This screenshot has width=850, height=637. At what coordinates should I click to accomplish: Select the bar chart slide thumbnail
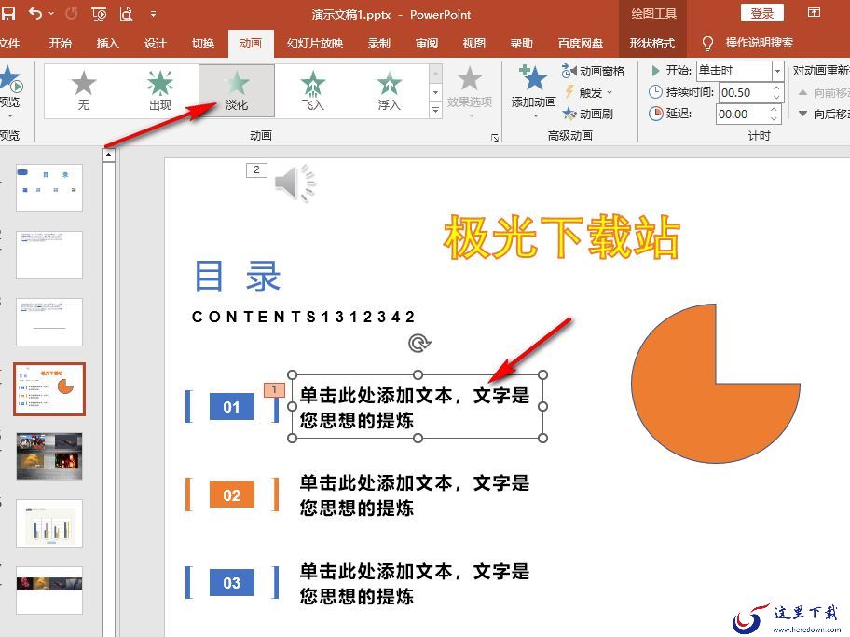tap(49, 523)
